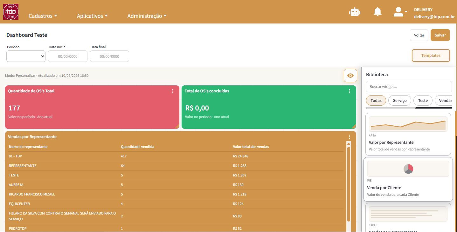Open the Templates button
The height and width of the screenshot is (232, 457).
431,56
